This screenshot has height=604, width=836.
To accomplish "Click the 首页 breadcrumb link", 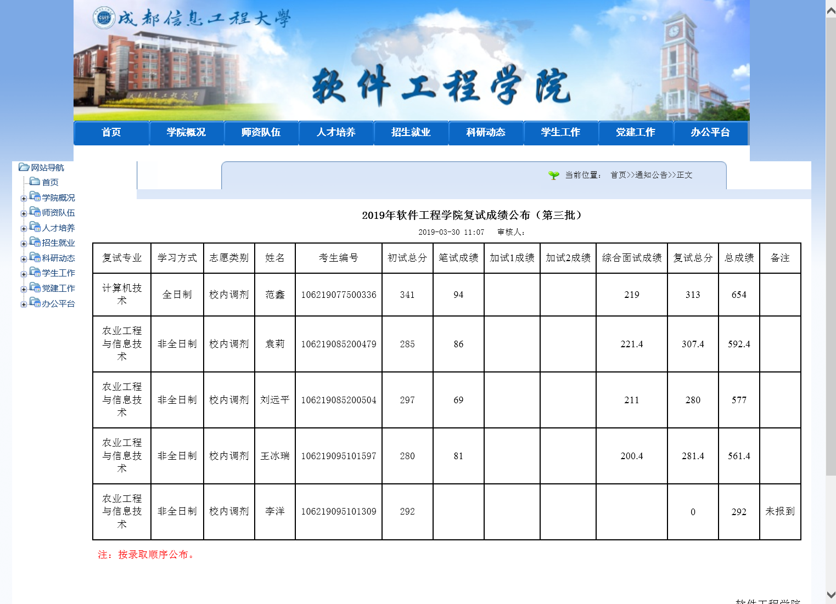I will (618, 175).
